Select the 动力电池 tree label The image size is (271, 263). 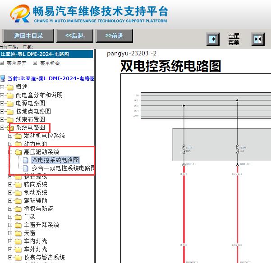pyautogui.click(x=36, y=144)
